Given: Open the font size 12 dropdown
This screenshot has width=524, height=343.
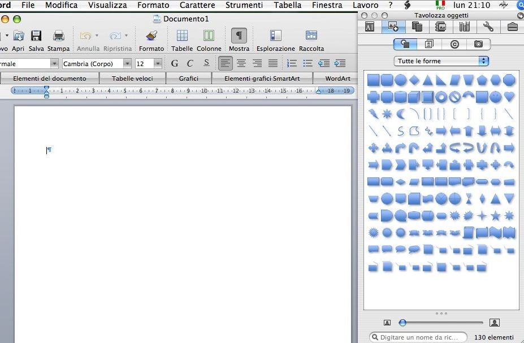Looking at the screenshot, I should pos(158,63).
